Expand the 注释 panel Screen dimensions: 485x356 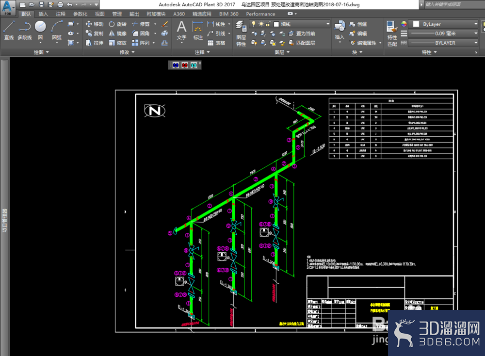[202, 52]
